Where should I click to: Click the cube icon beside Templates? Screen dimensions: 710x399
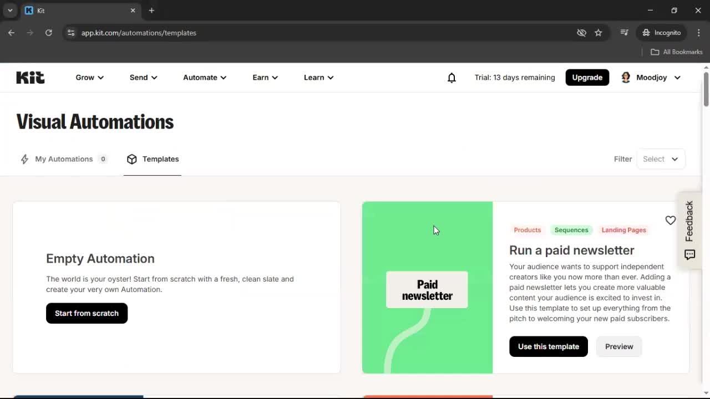132,159
